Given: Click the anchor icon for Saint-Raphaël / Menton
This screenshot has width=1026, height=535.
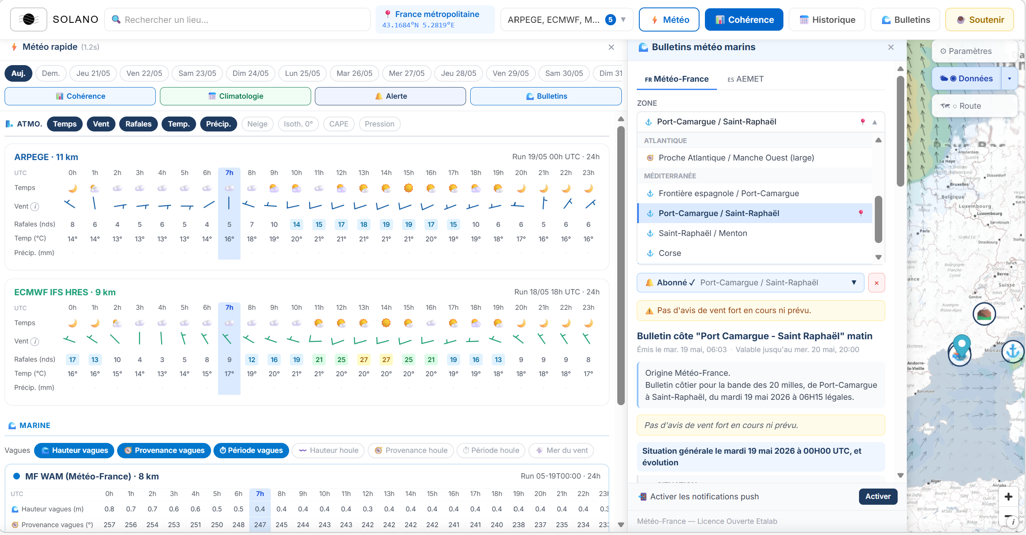Looking at the screenshot, I should click(x=650, y=233).
